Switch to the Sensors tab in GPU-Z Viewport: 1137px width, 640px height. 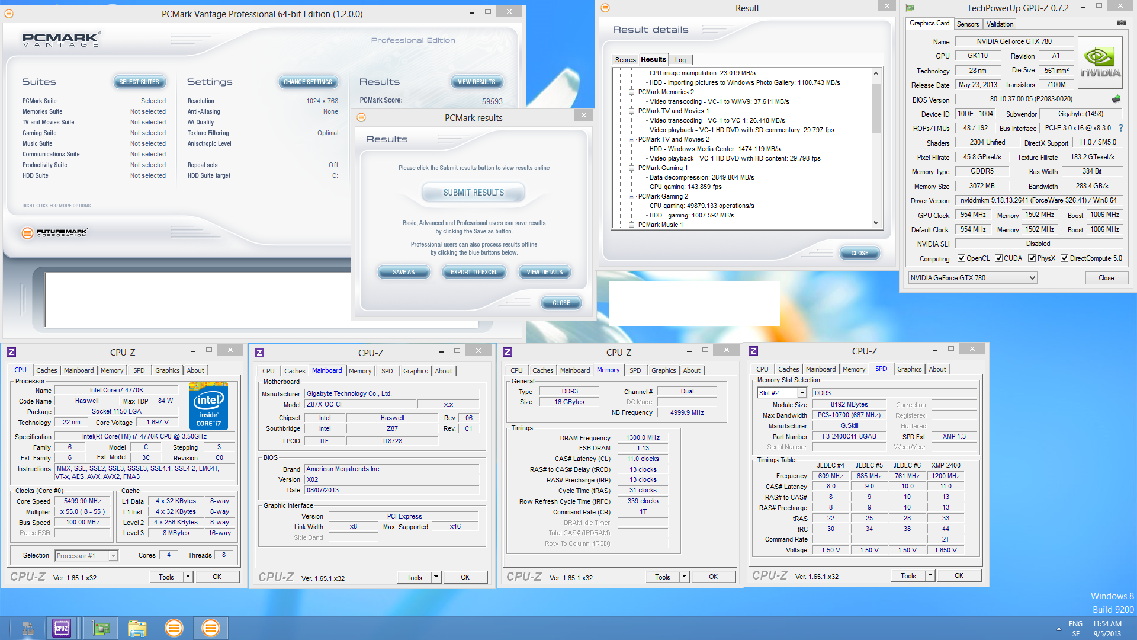pos(968,24)
